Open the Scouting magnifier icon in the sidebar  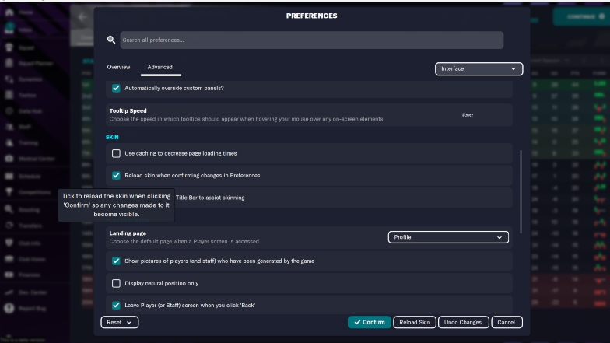click(x=9, y=209)
